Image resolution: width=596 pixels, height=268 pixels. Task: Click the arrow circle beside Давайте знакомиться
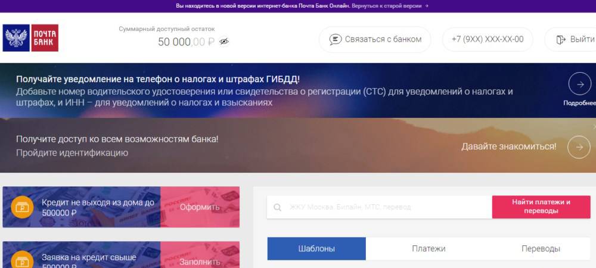[x=579, y=147]
